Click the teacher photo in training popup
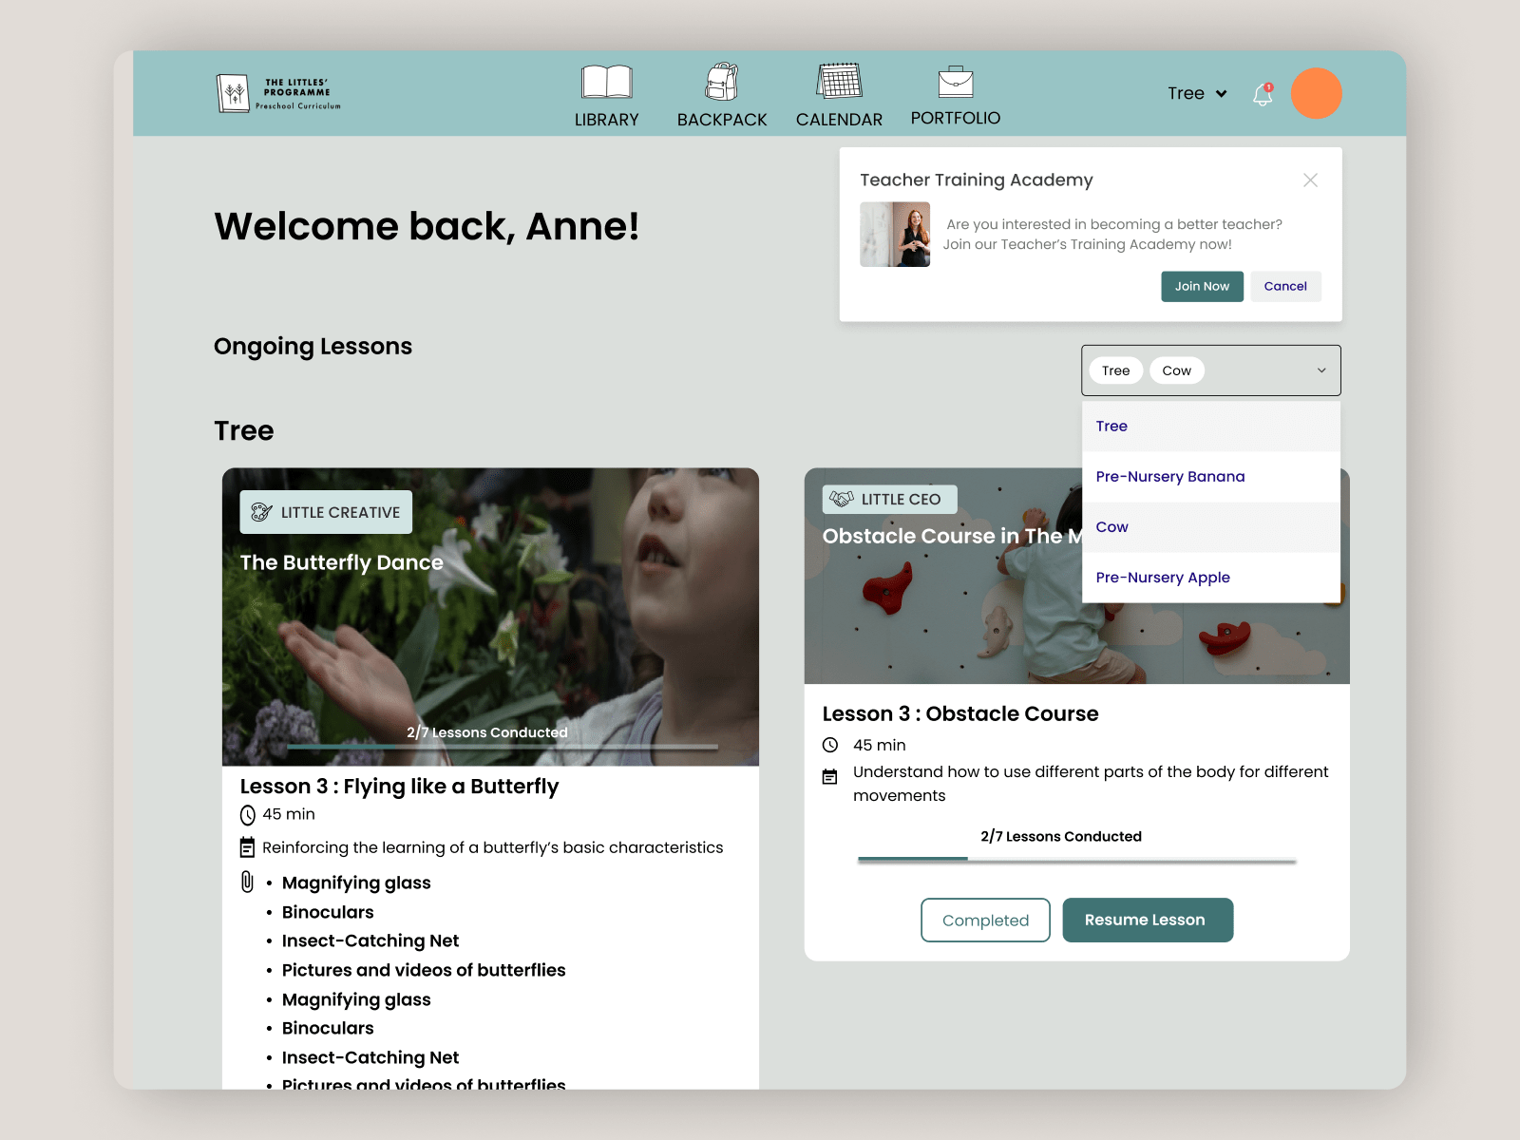The image size is (1520, 1140). (x=895, y=235)
